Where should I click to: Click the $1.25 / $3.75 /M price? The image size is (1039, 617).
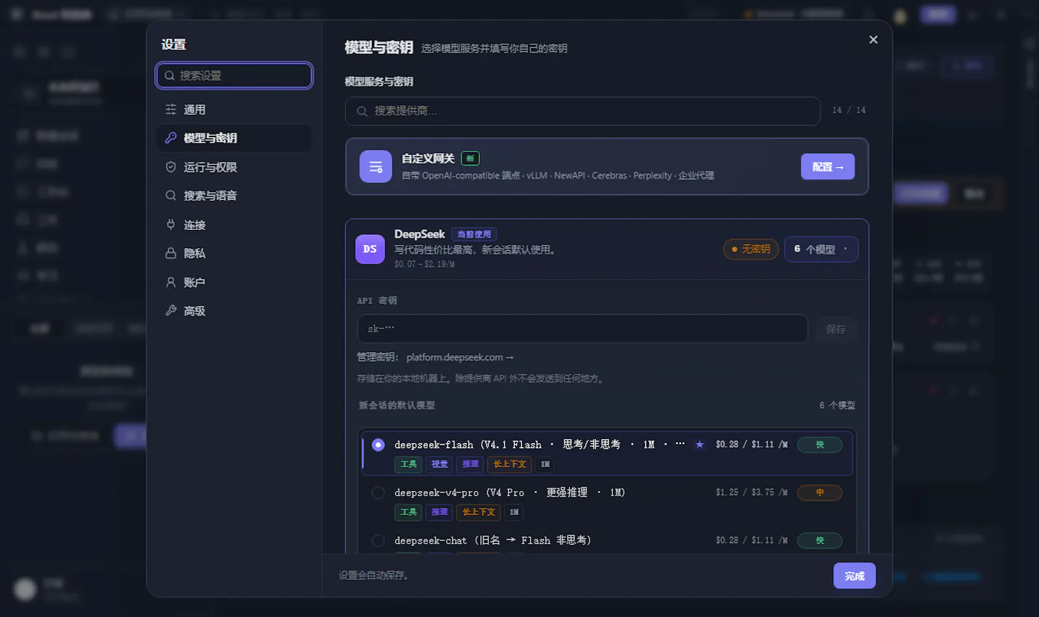click(752, 493)
